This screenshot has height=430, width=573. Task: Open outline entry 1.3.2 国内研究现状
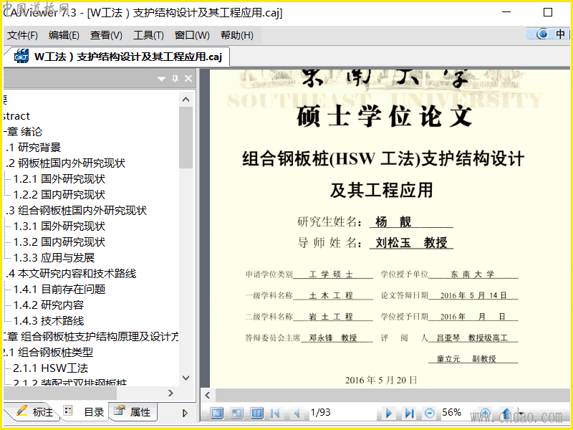point(59,242)
